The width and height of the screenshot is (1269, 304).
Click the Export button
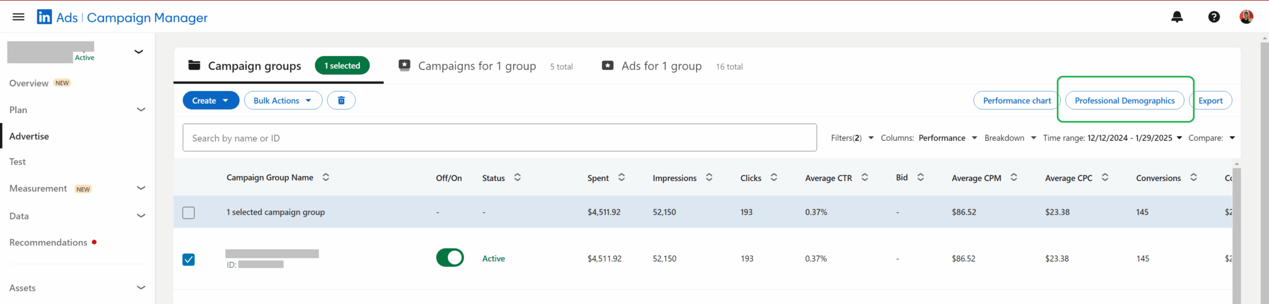coord(1210,100)
